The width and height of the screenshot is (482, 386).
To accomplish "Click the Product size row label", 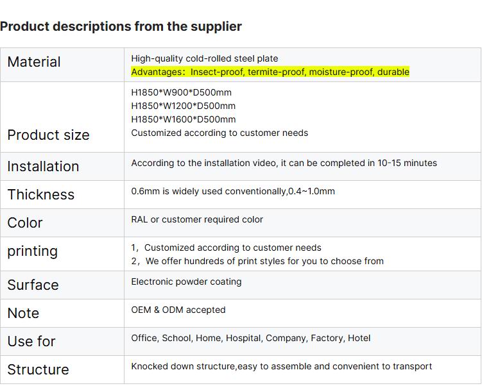I will (x=48, y=135).
